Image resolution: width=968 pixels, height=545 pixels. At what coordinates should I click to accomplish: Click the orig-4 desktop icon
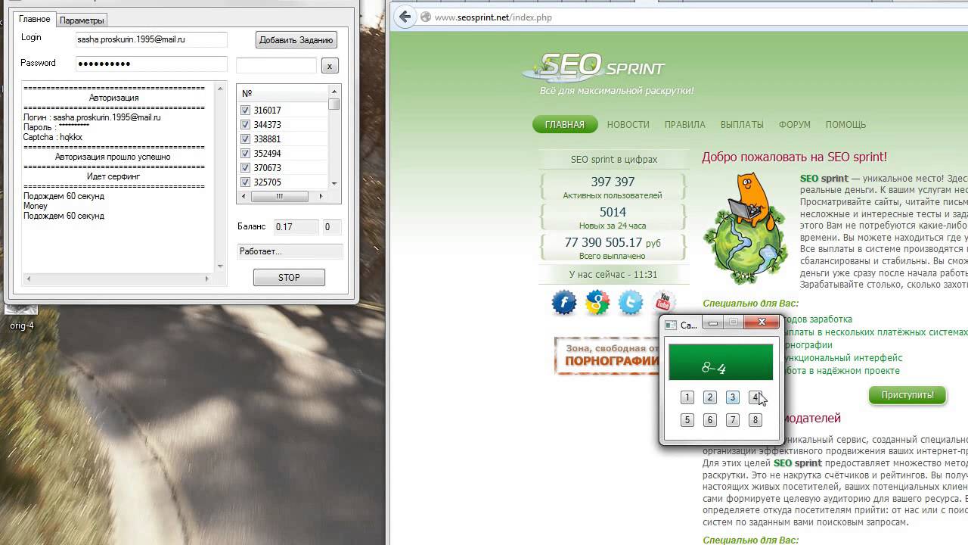pos(21,318)
